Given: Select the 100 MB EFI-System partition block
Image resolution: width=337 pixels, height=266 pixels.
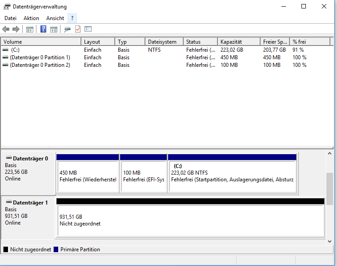Looking at the screenshot, I should click(x=144, y=173).
